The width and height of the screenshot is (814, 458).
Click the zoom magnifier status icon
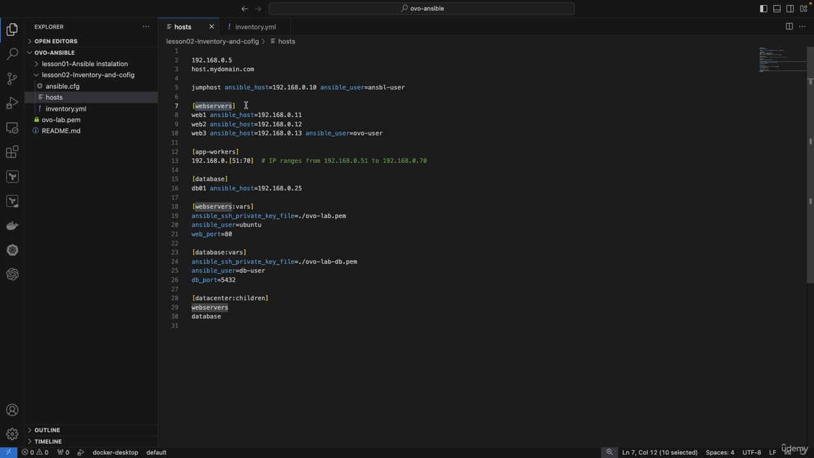click(x=609, y=452)
